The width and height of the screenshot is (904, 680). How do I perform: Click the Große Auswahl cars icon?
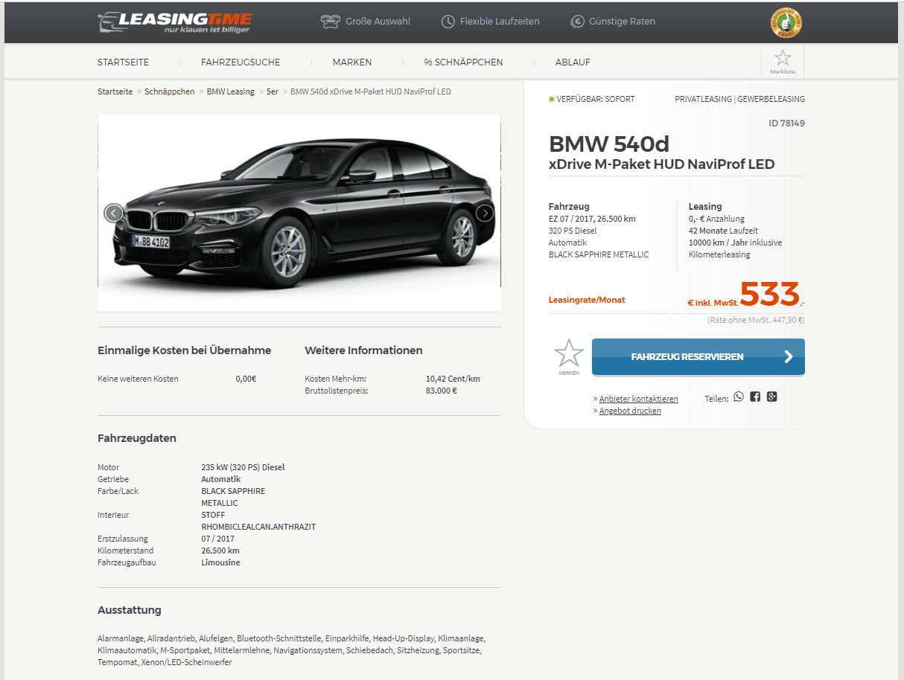(330, 22)
